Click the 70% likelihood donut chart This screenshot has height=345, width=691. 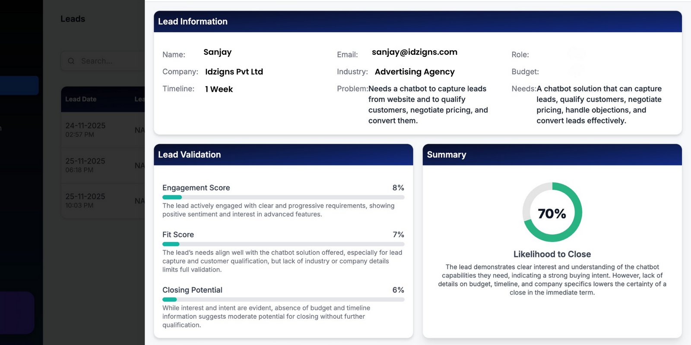552,212
